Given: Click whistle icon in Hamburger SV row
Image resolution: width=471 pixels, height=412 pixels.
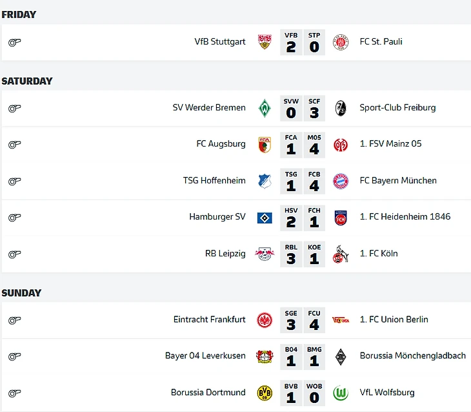Looking at the screenshot, I should click(14, 218).
